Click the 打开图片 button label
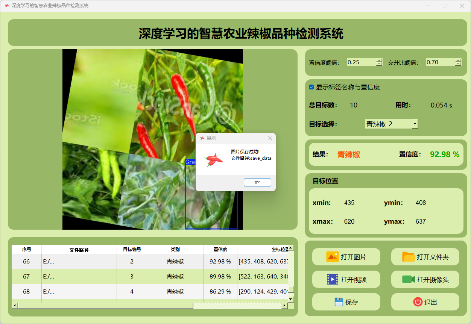 pyautogui.click(x=354, y=257)
